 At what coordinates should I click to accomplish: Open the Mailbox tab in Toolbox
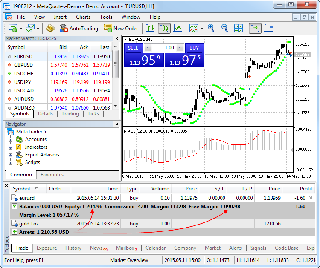coord(126,248)
